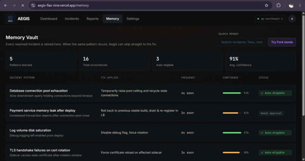
Task: Click the Needs approval badge
Action: click(x=271, y=113)
